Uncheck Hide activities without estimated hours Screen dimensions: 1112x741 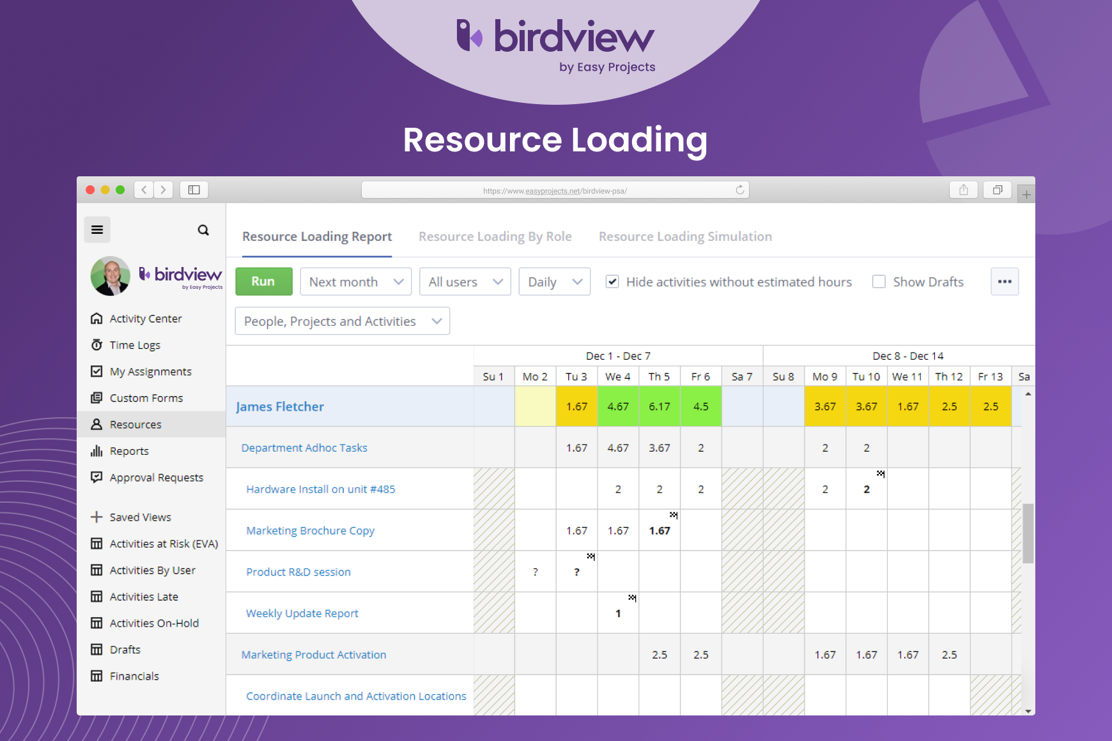(x=612, y=281)
